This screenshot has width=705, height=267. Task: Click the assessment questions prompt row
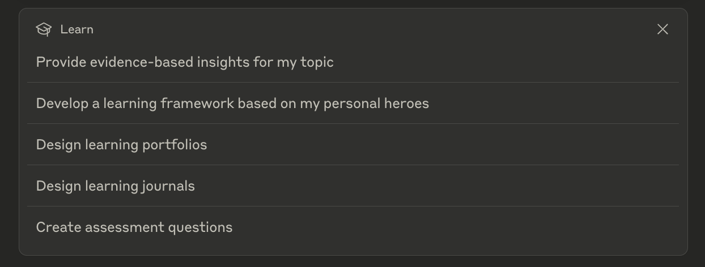click(x=353, y=227)
